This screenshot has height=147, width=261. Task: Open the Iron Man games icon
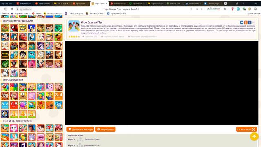pyautogui.click(x=59, y=55)
